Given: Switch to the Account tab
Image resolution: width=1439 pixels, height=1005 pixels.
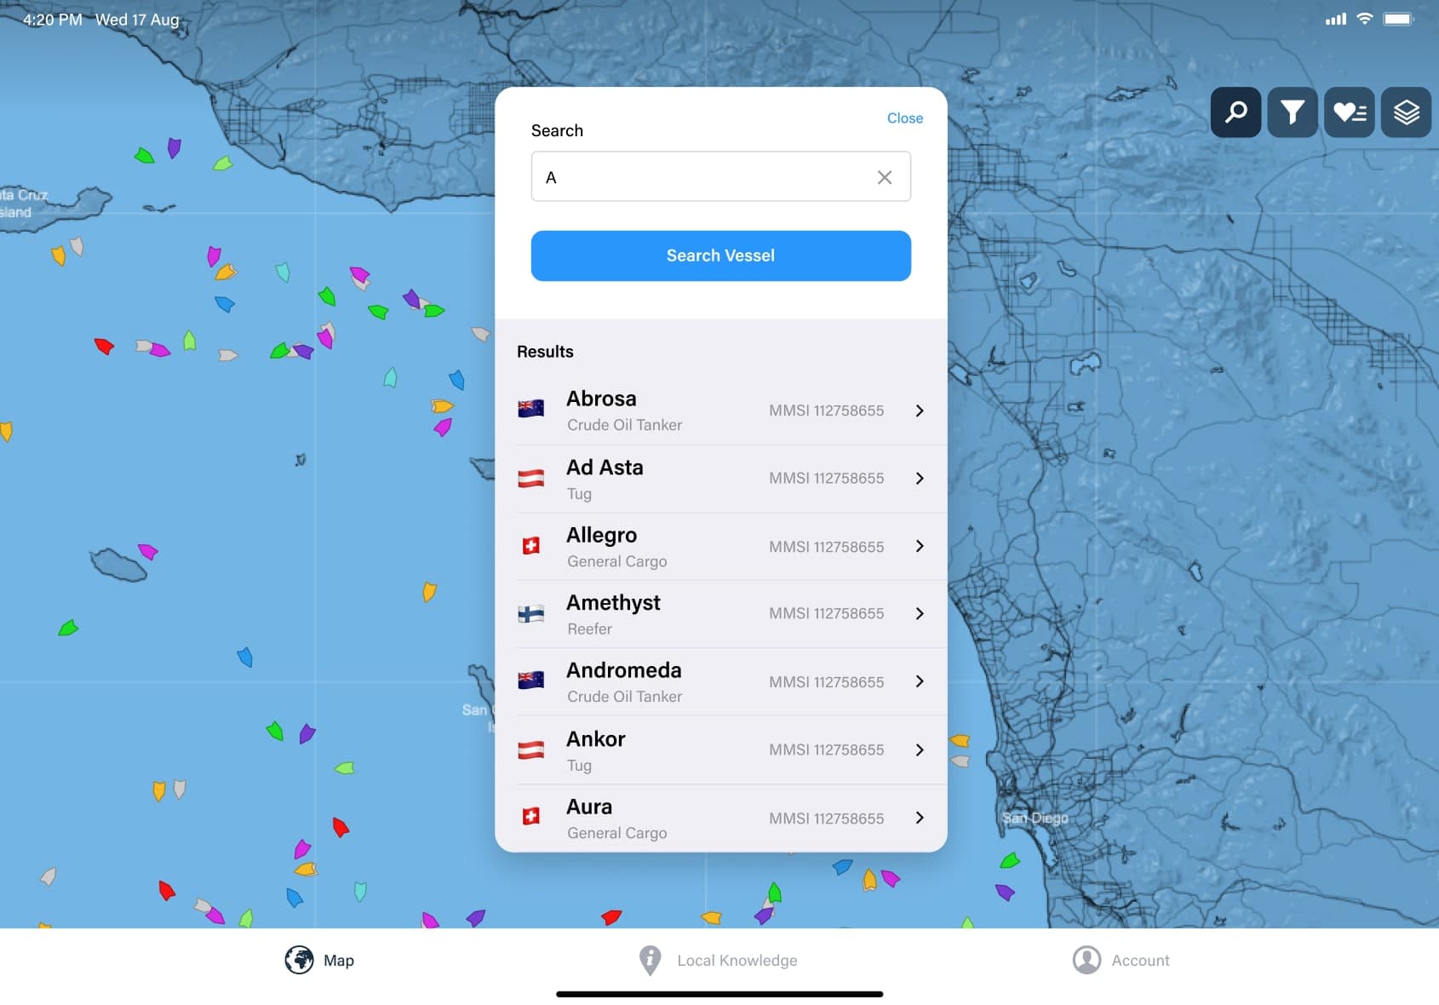Looking at the screenshot, I should [1121, 960].
